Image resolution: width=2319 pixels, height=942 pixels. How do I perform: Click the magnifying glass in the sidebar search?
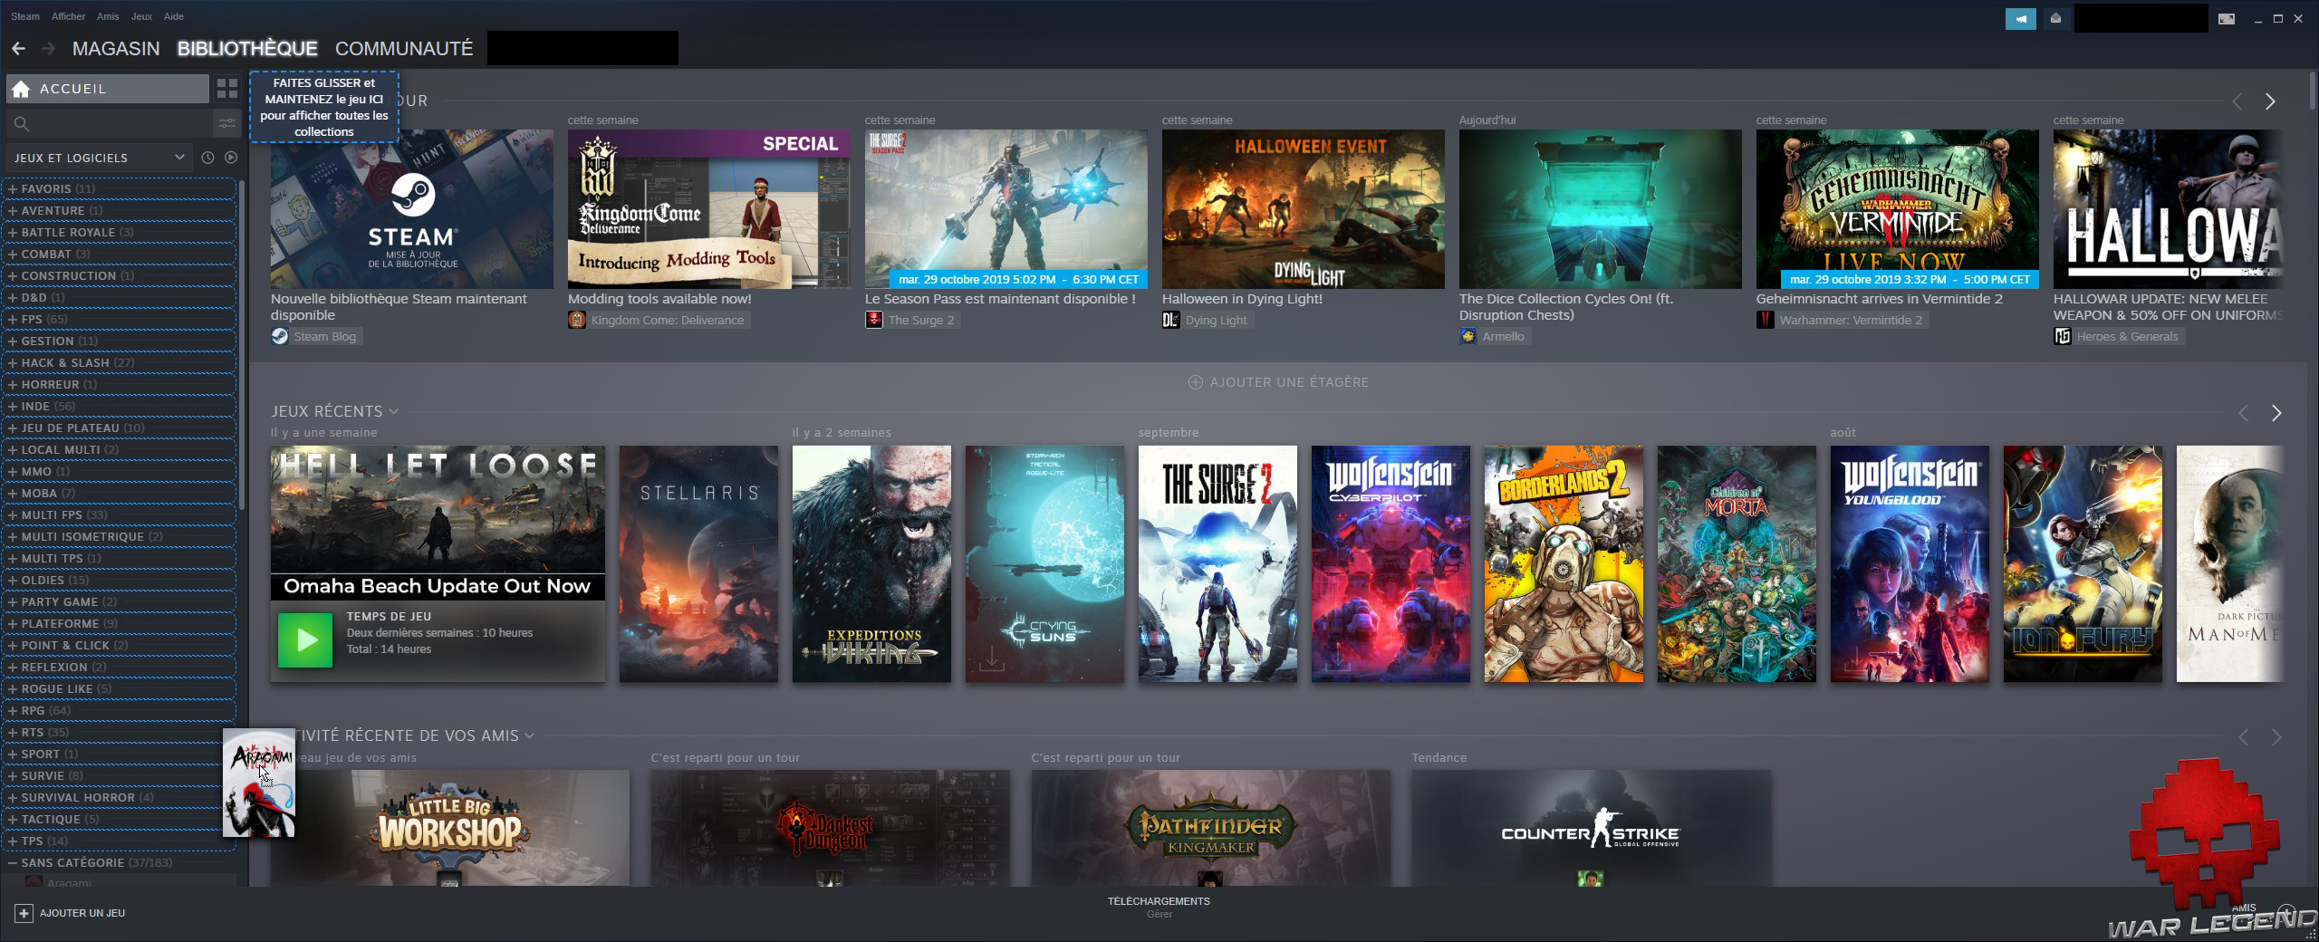21,123
